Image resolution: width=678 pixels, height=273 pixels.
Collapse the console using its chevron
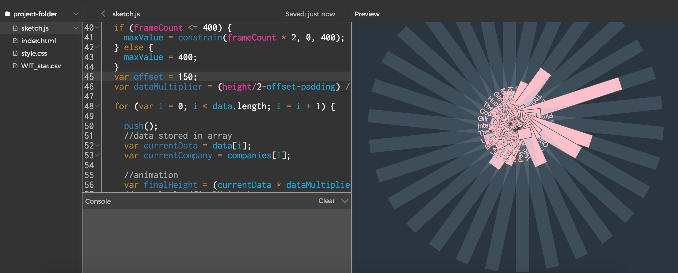click(x=345, y=201)
